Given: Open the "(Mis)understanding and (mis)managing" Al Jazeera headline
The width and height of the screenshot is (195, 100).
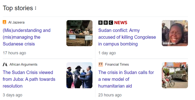Looking at the screenshot, I should click(x=26, y=37).
